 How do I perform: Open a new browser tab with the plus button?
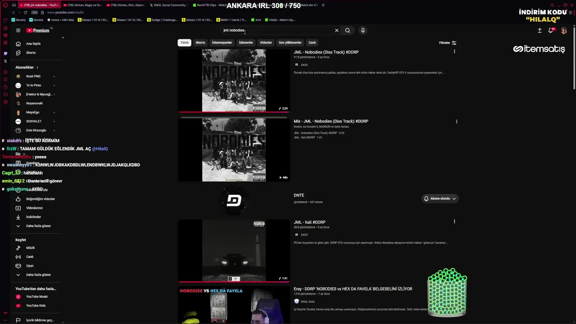323,5
